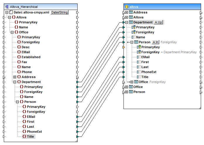This screenshot has width=204, height=145.
Task: Collapse the Person element in XML tree
Action: pos(18,102)
